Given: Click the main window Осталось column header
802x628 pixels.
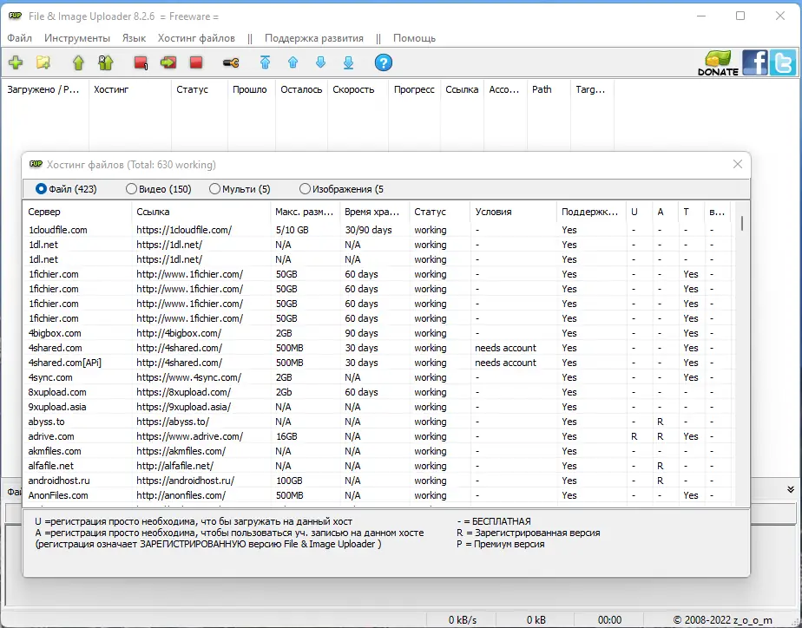Looking at the screenshot, I should [x=301, y=89].
